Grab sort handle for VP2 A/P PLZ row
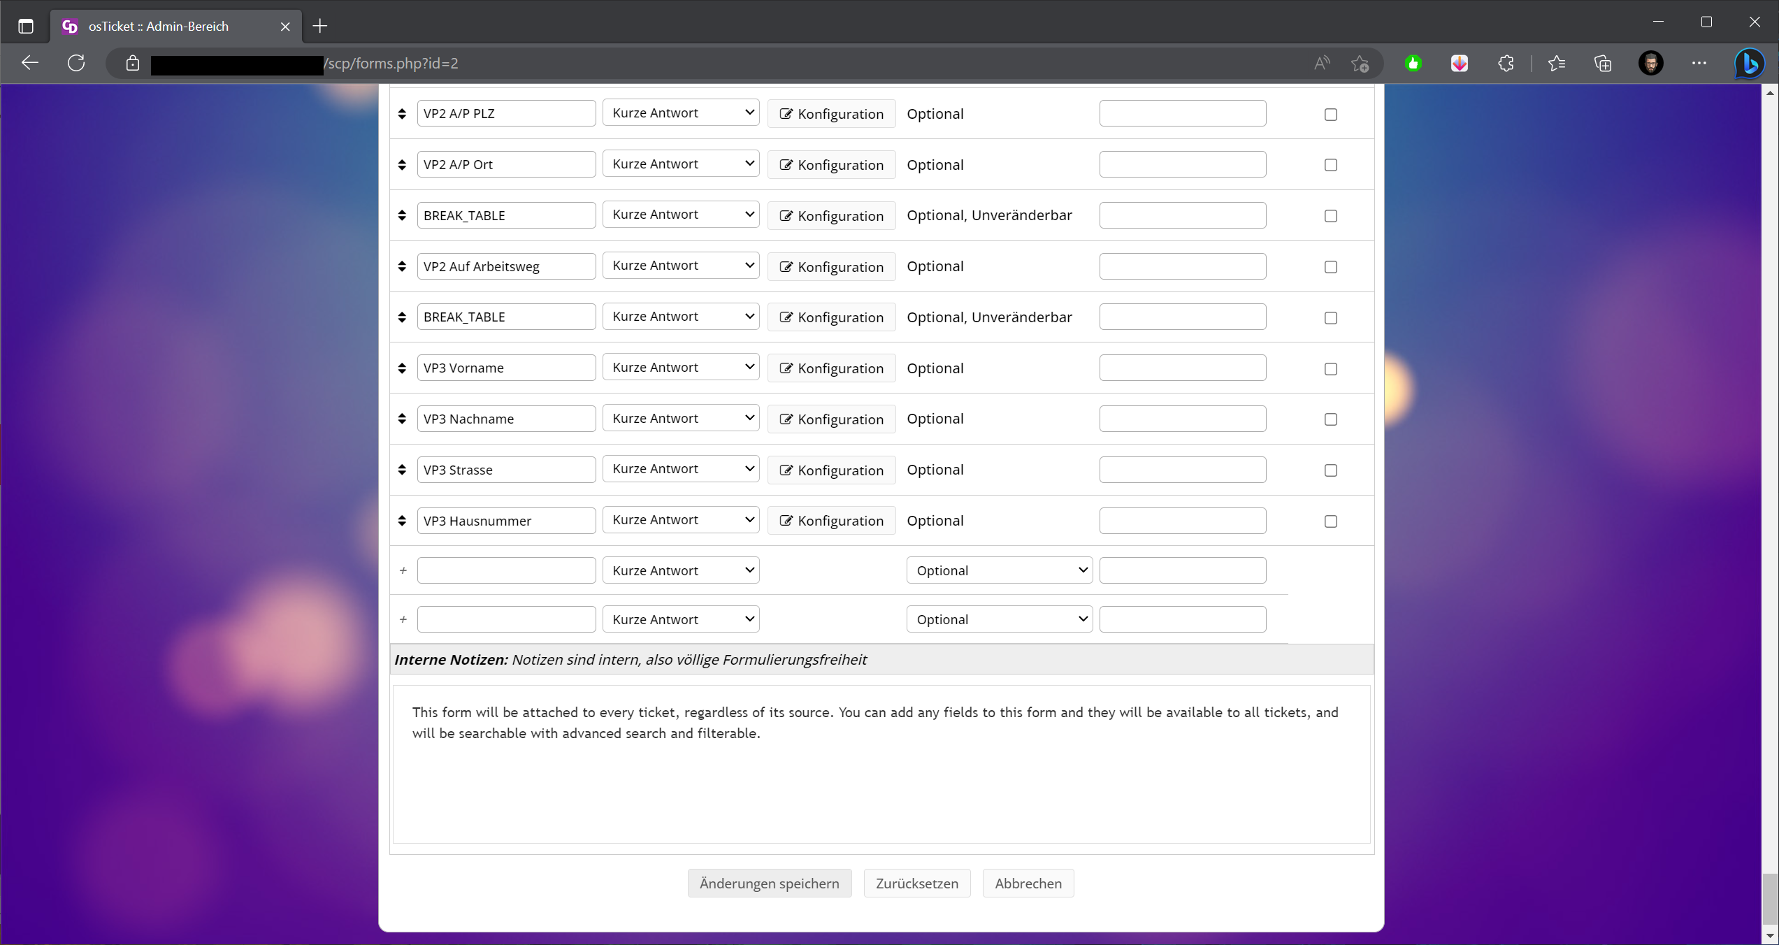 402,113
